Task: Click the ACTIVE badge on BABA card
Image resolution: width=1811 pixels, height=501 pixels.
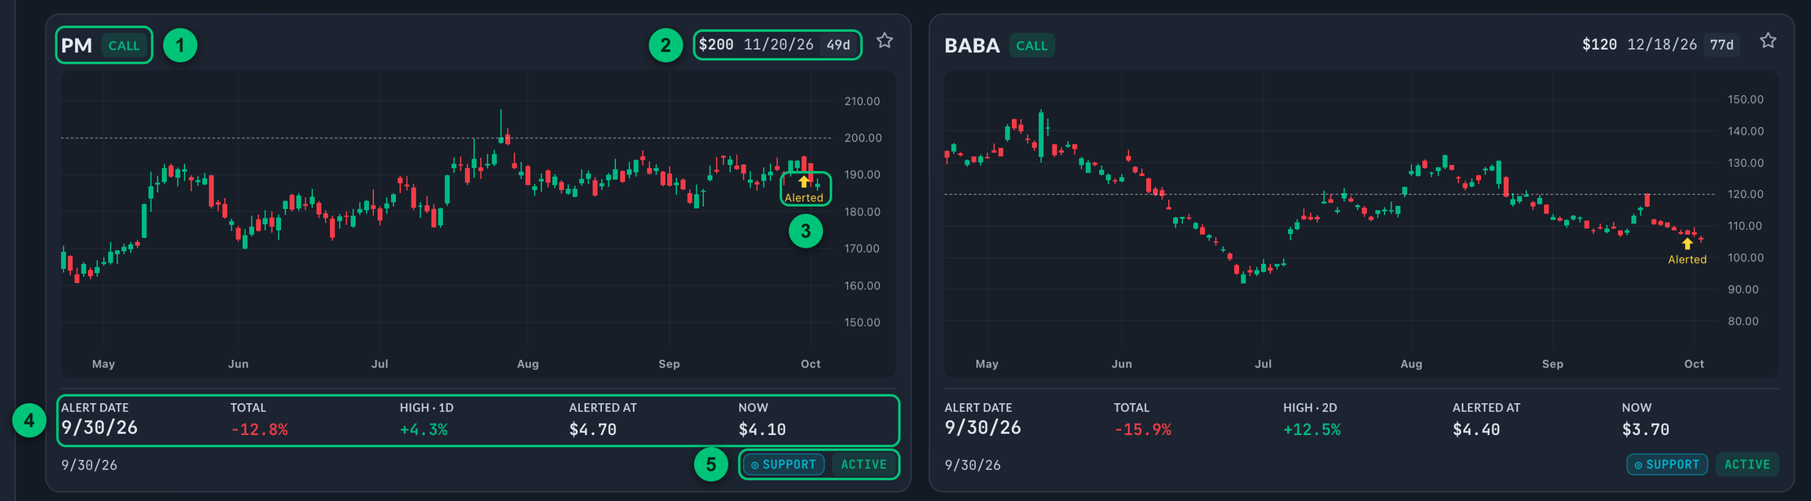Action: 1747,464
